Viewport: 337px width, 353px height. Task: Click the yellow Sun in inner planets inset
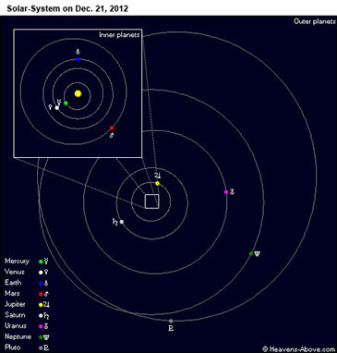coord(78,93)
